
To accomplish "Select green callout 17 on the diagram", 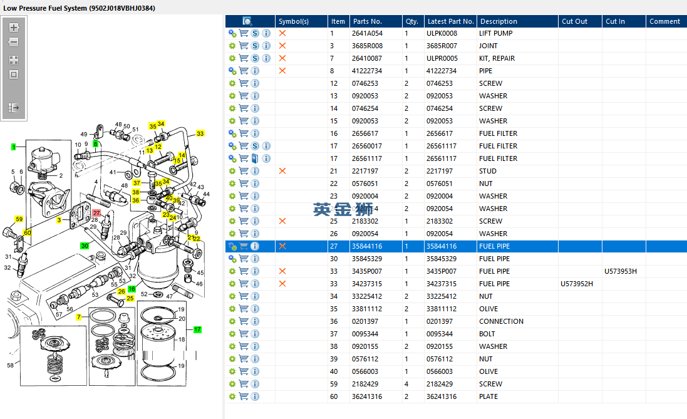I will [197, 329].
